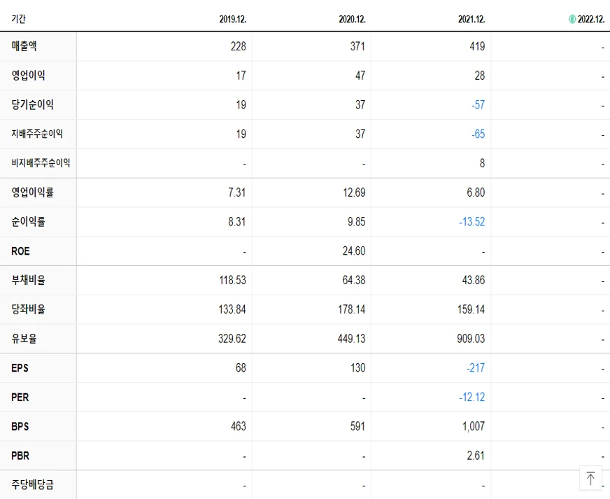Viewport: 610px width, 499px height.
Task: Click the 당좌비율 value 133.84
Action: coord(232,309)
